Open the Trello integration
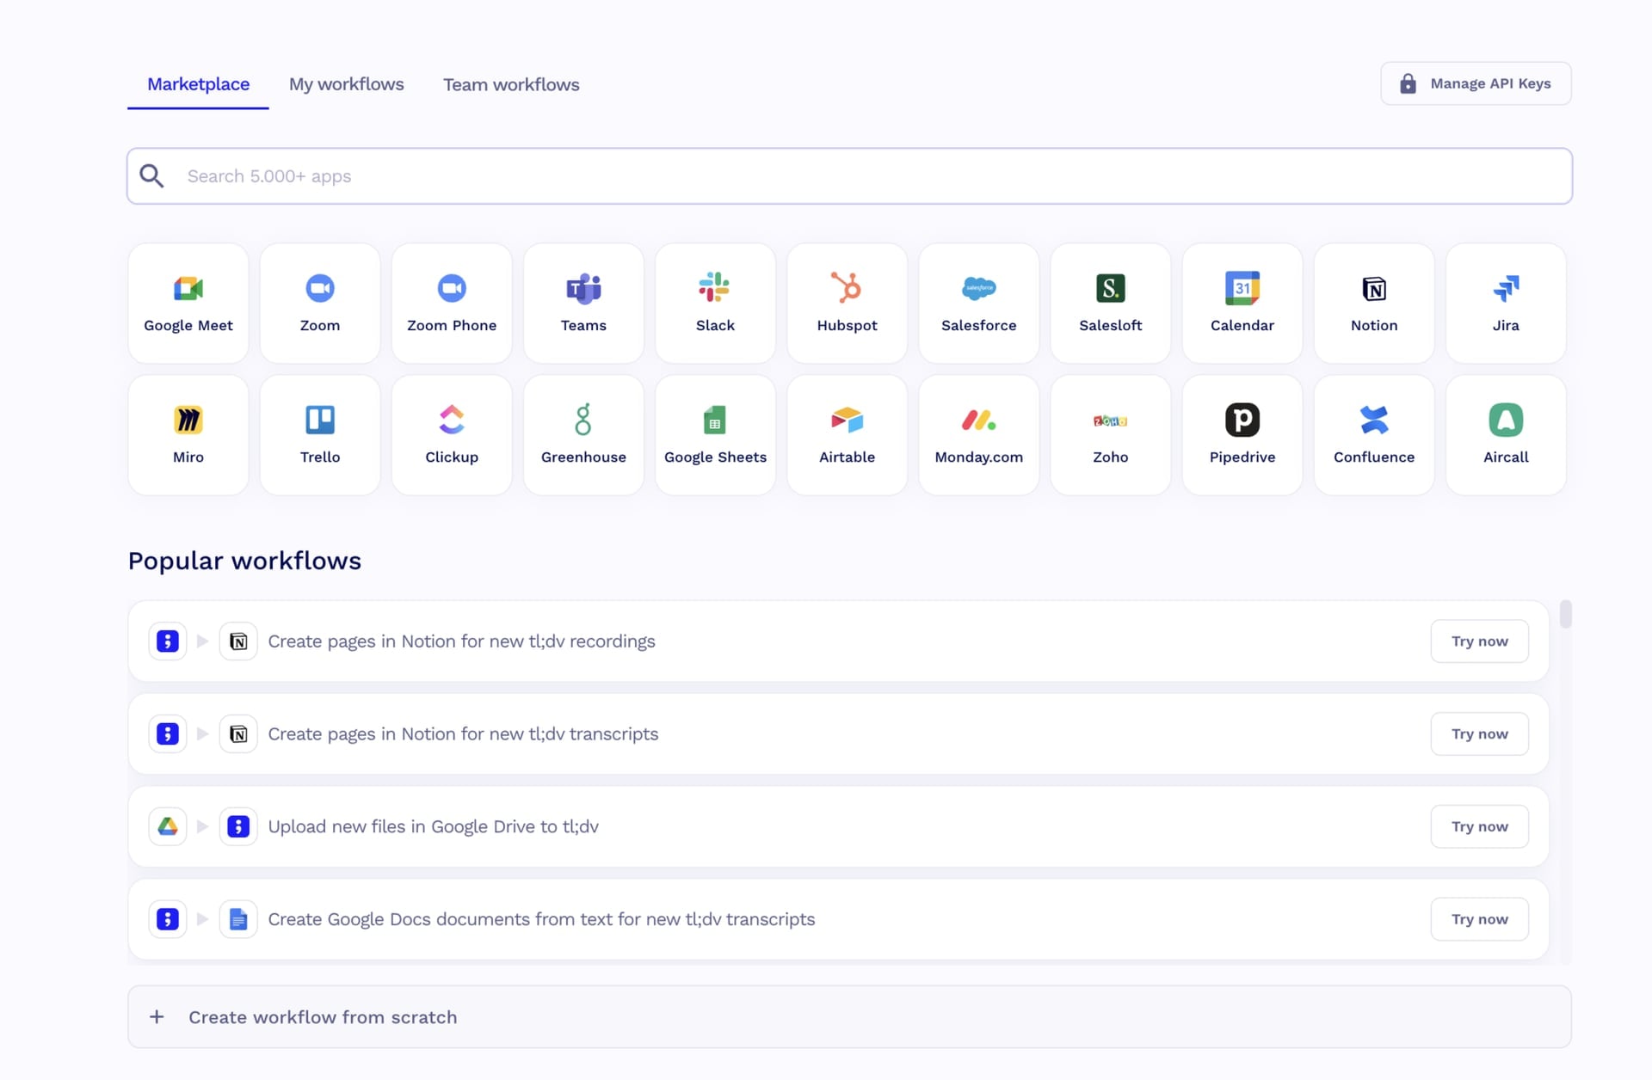Viewport: 1652px width, 1080px height. [320, 434]
